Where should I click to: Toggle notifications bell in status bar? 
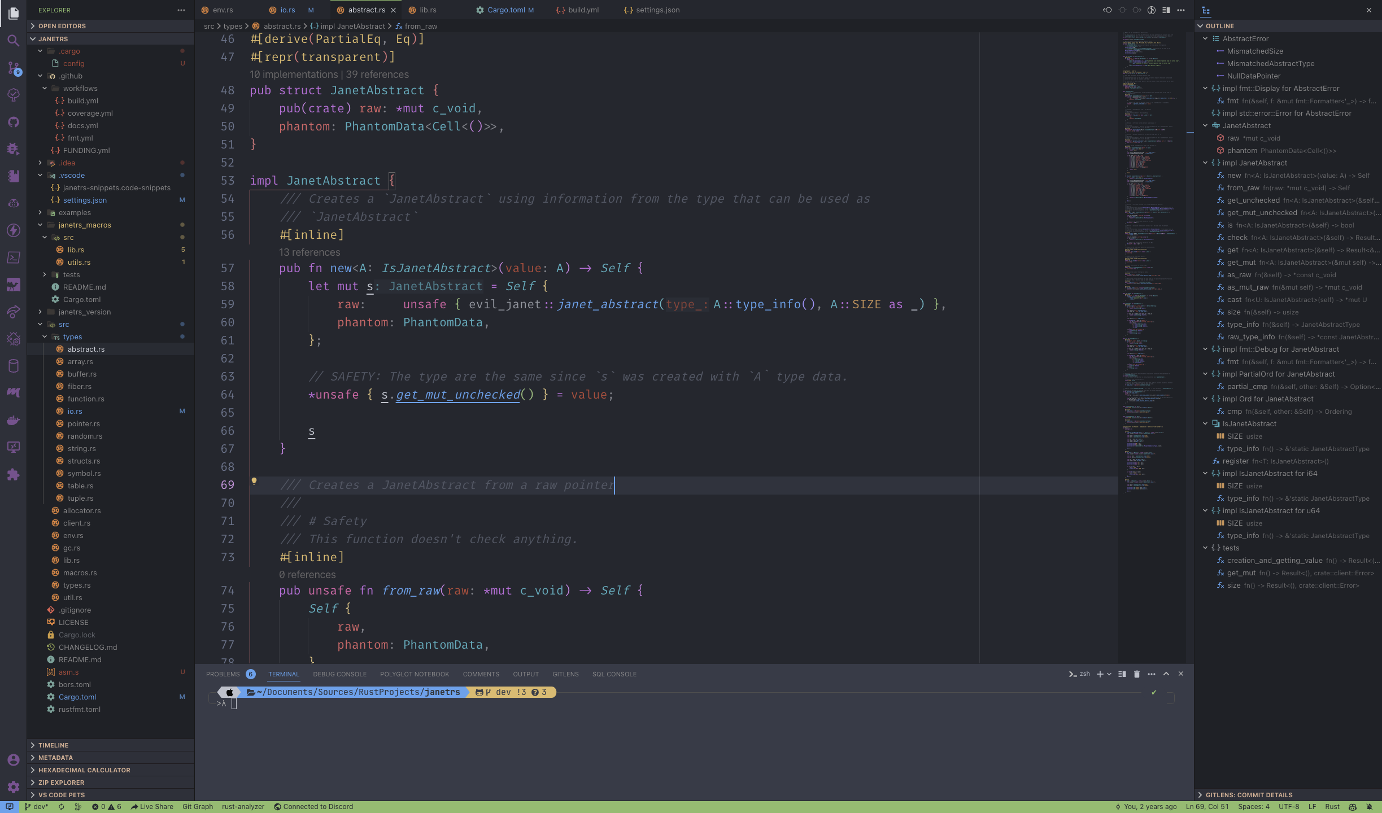1369,807
